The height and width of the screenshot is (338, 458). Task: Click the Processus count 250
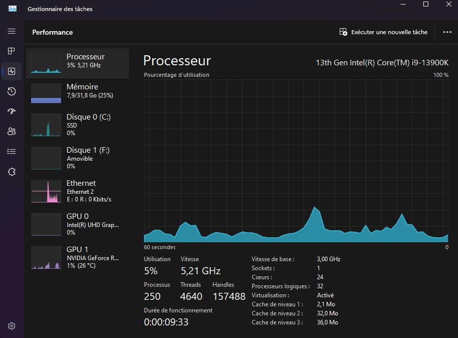pos(152,296)
